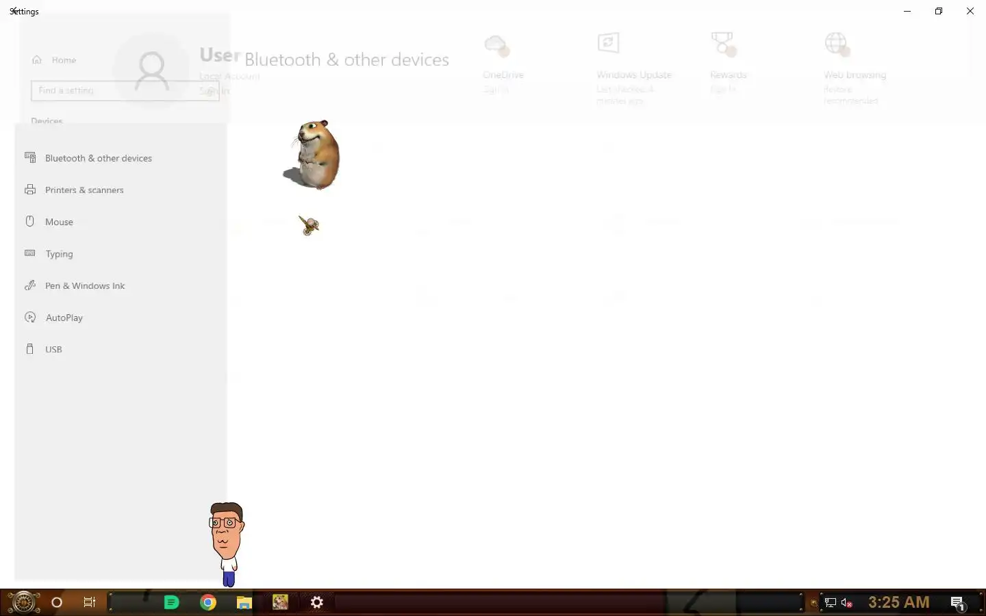Click the pen ink icon
Screen dimensions: 986x616
point(30,285)
